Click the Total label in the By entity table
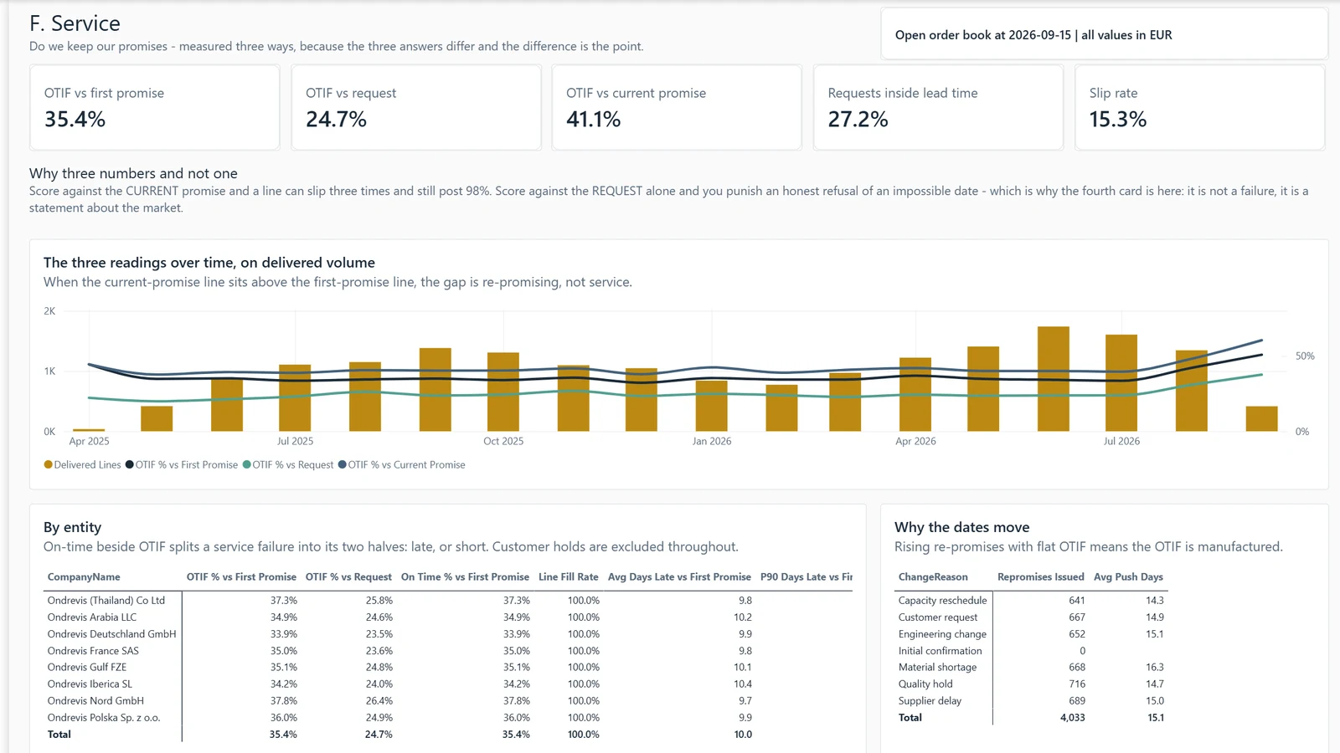 [x=59, y=735]
